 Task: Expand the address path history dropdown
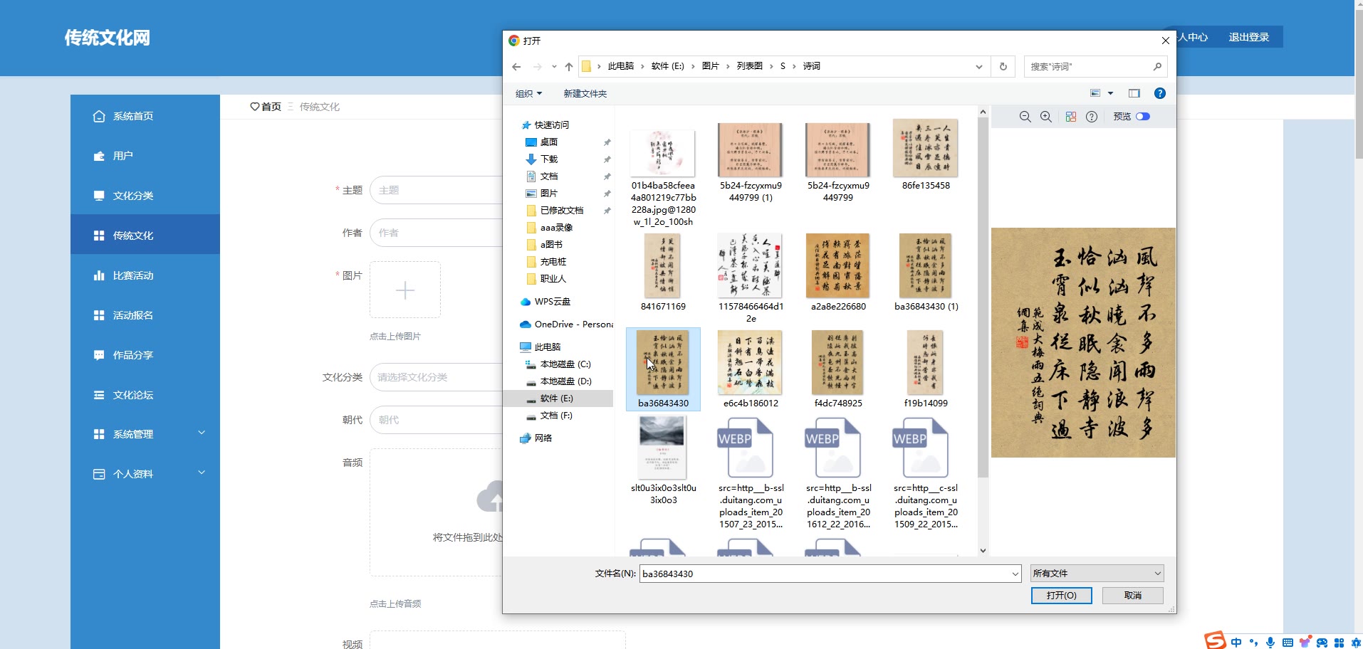tap(979, 66)
